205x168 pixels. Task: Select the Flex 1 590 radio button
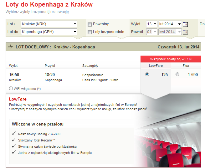pyautogui.click(x=177, y=74)
